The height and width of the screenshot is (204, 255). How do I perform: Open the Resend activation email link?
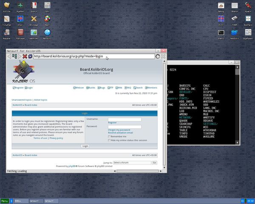click(121, 133)
